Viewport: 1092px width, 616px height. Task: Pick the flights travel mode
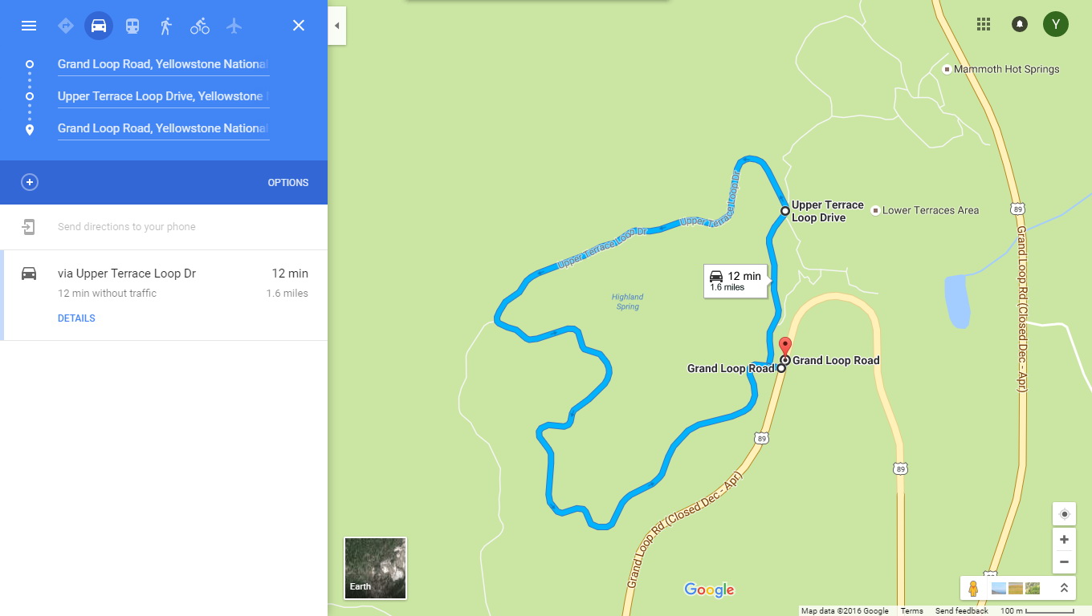click(234, 26)
